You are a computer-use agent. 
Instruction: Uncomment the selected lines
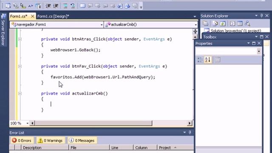[73, 6]
